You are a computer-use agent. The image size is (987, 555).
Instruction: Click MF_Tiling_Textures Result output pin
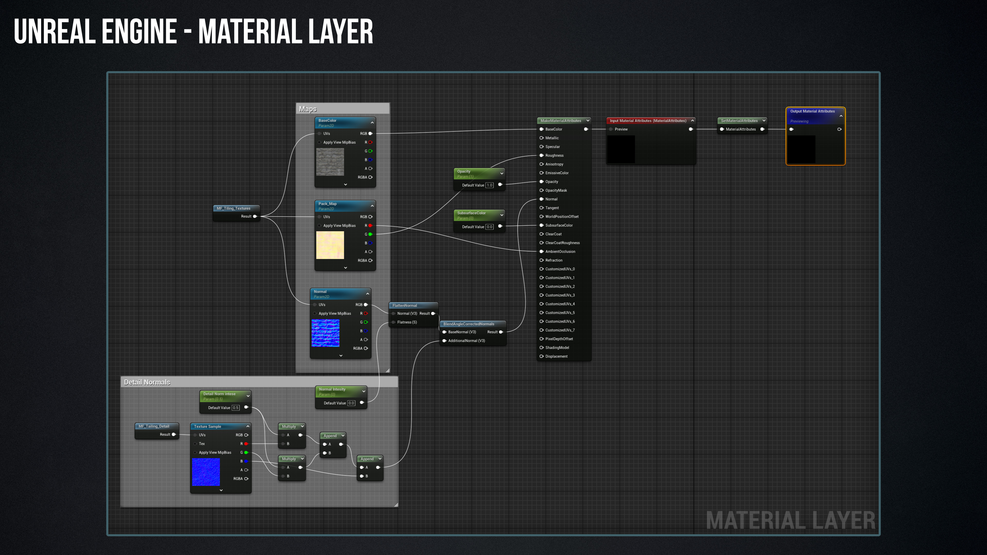(x=255, y=216)
